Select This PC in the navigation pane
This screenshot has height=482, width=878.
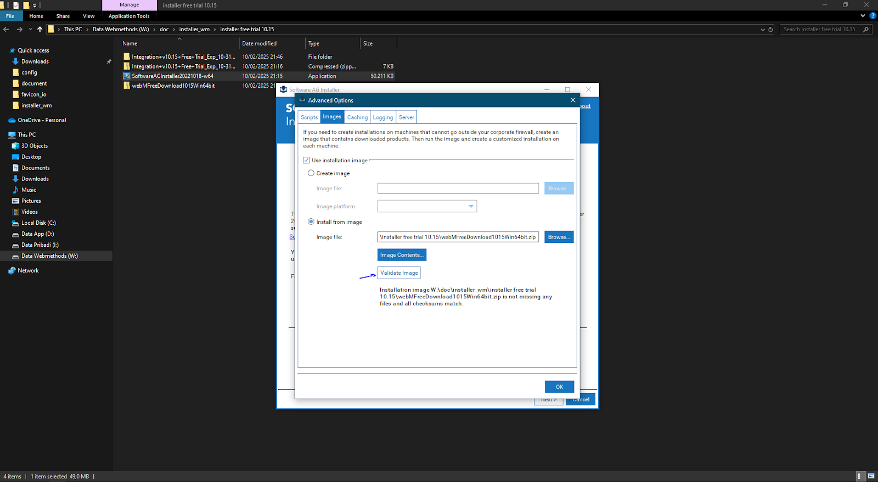pyautogui.click(x=26, y=135)
